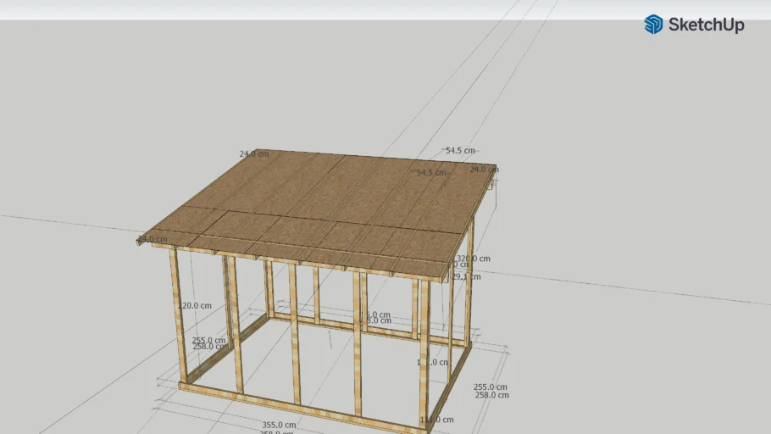Click the 54.5 cm label above the roof's back edge
This screenshot has height=434, width=771.
(x=460, y=151)
